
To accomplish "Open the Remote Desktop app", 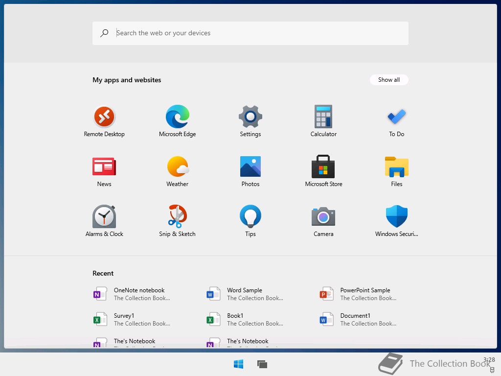I will (x=104, y=121).
